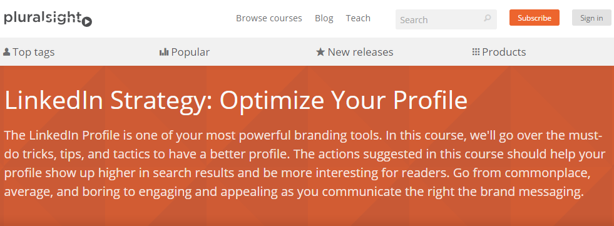This screenshot has width=614, height=226.
Task: Click the play icon in the Pluralsight logo
Action: coord(88,22)
